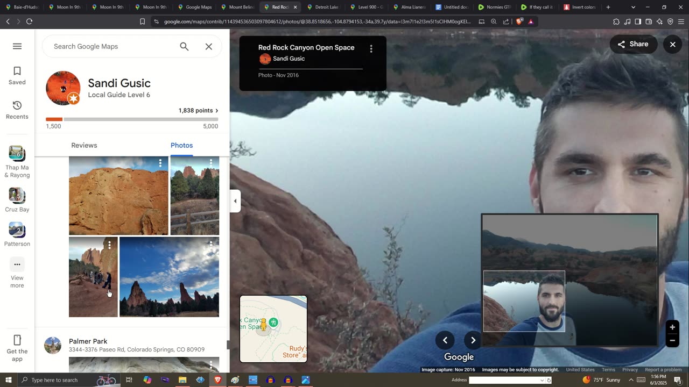Open the Thap Ma & Rayong recent item
This screenshot has height=387, width=689.
point(17,162)
